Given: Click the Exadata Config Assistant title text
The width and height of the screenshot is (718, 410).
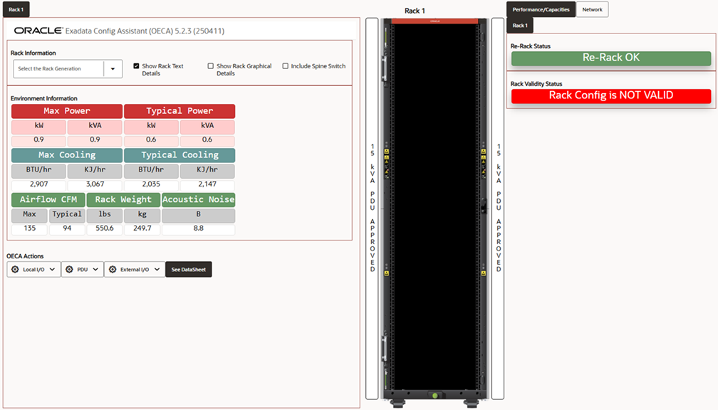Looking at the screenshot, I should click(x=145, y=31).
